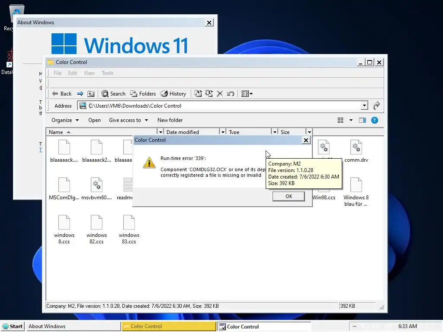Sort by the Name column header
443x332 pixels.
(x=102, y=132)
